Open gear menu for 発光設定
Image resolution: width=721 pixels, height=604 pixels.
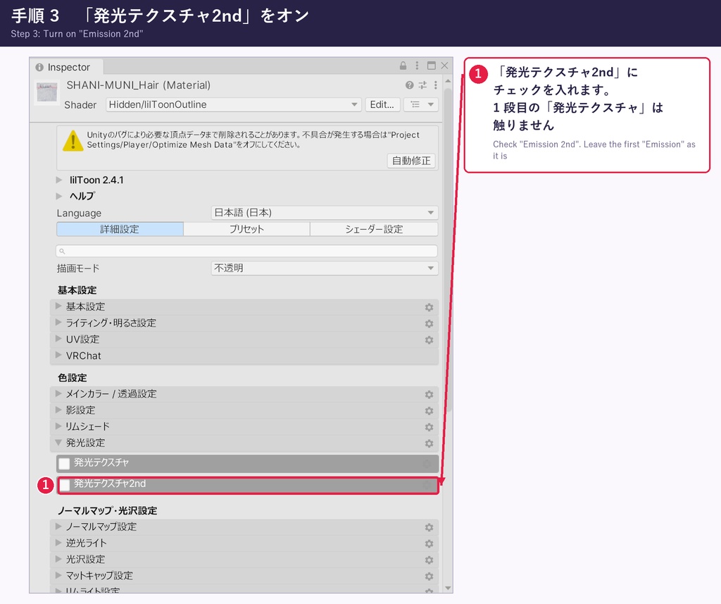coord(429,443)
